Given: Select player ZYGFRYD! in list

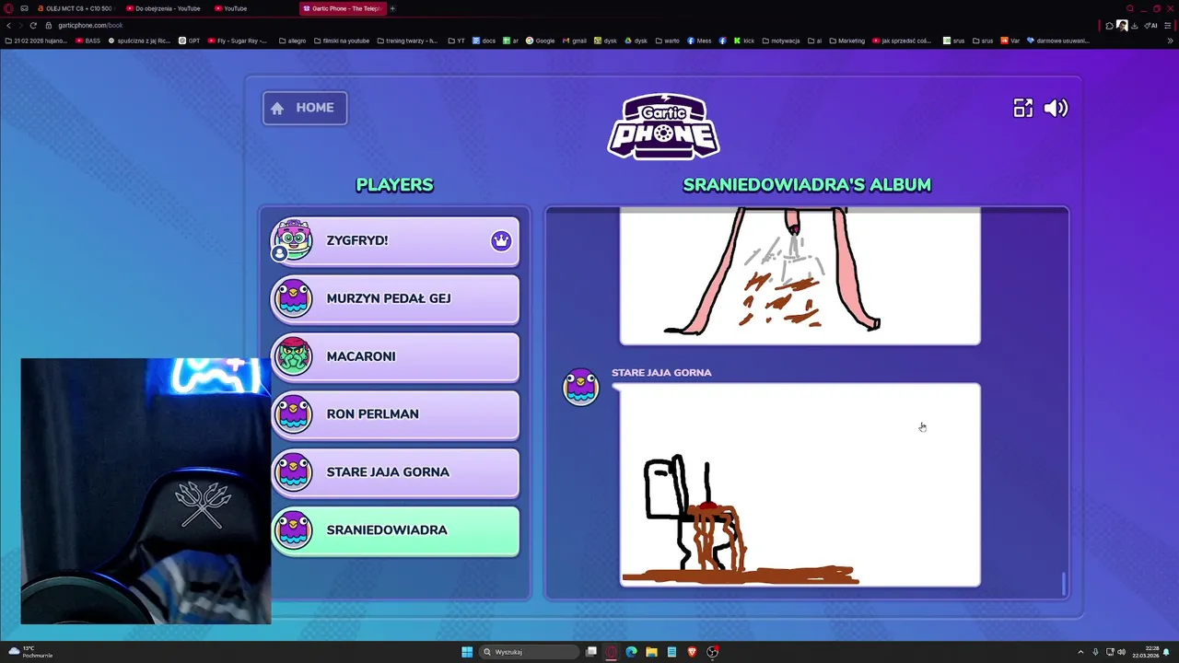Looking at the screenshot, I should click(395, 241).
